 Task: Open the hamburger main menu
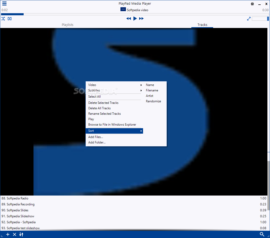tap(4, 3)
